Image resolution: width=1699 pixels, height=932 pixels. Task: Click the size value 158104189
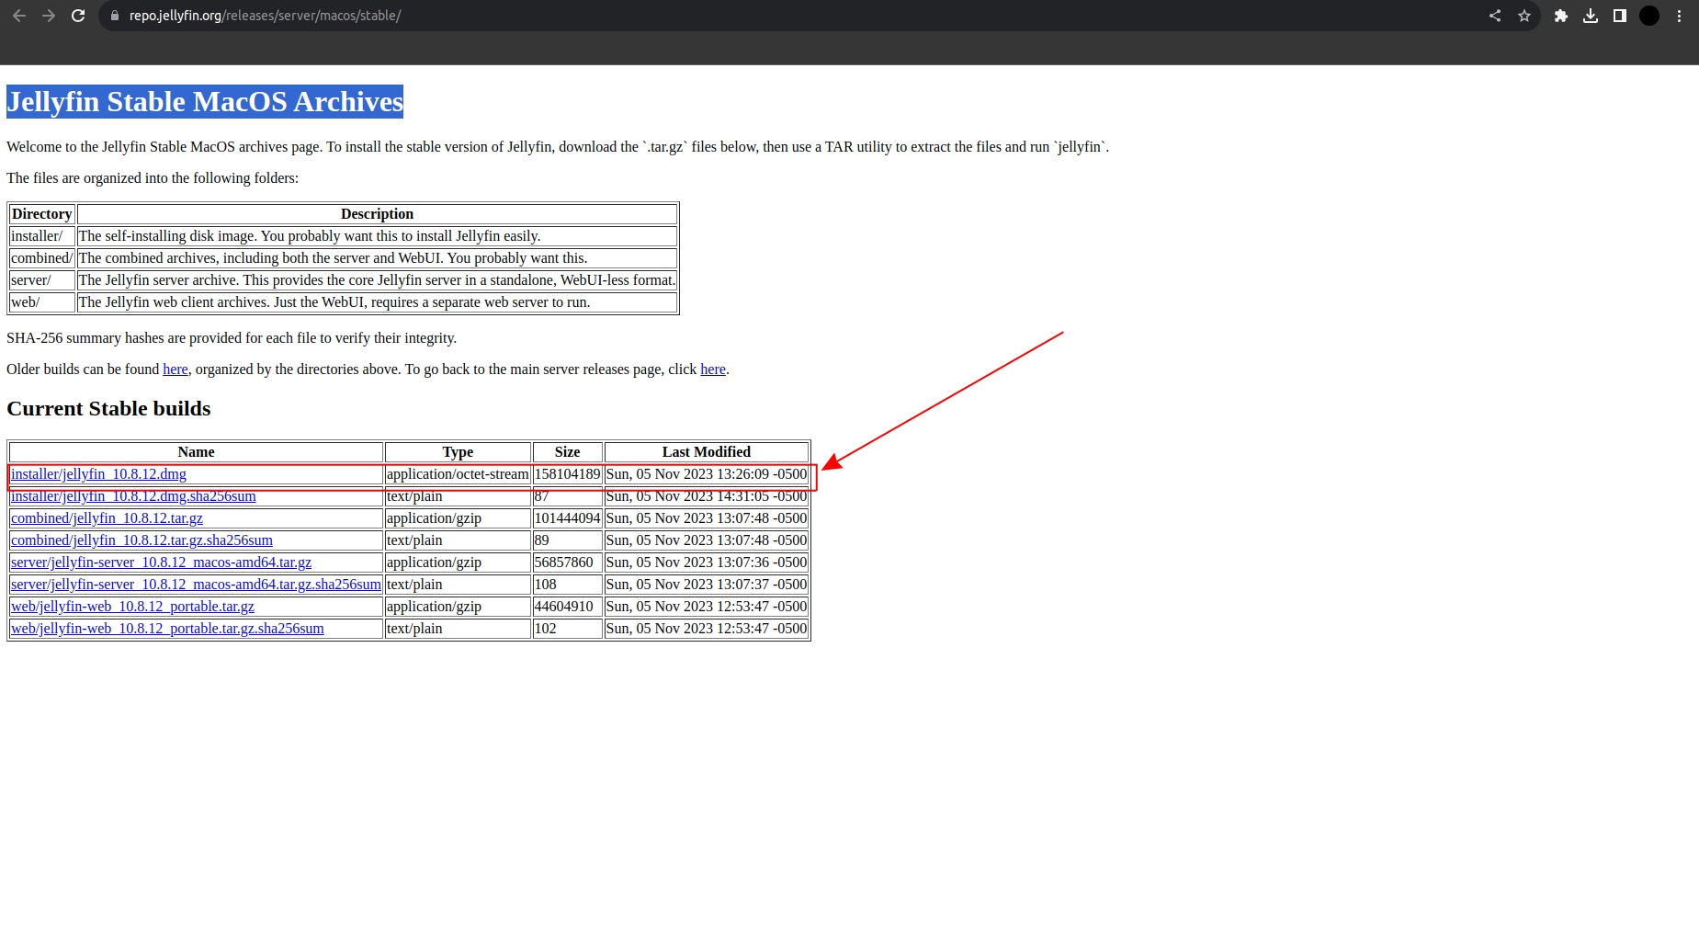pos(567,474)
